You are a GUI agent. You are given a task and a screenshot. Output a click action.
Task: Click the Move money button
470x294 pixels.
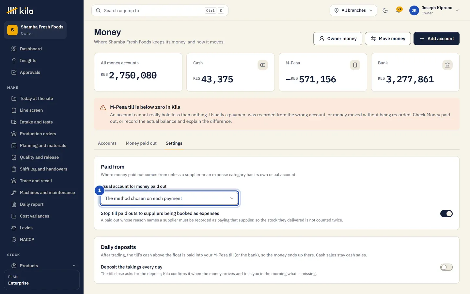388,39
